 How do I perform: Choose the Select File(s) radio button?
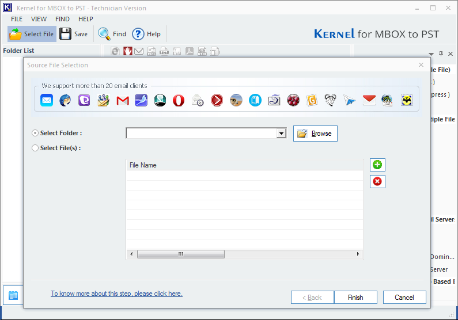click(x=35, y=148)
